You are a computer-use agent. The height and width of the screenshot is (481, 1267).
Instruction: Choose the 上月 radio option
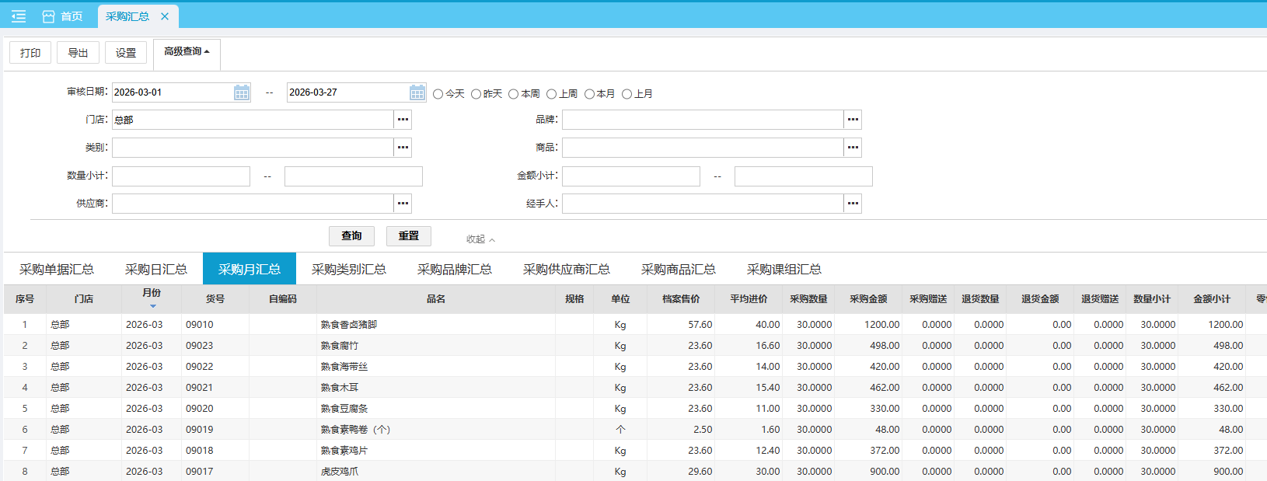click(x=627, y=94)
